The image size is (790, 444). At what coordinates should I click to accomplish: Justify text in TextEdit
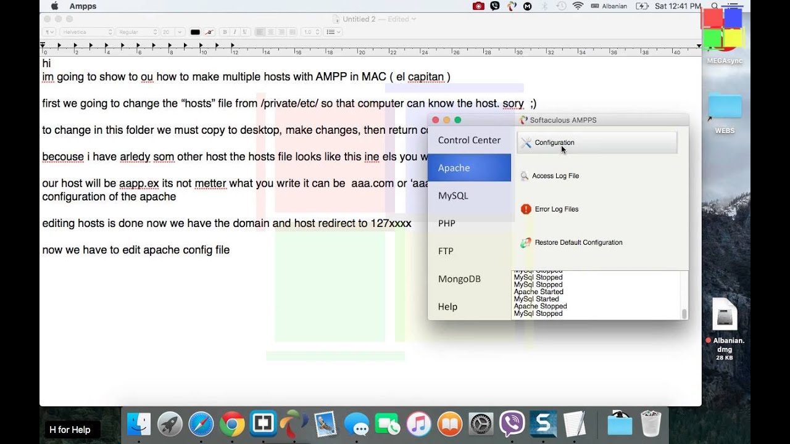pos(292,32)
